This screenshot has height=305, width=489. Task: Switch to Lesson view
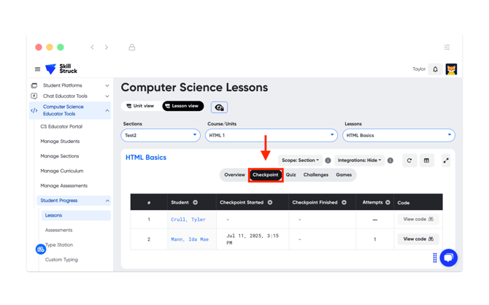[182, 107]
